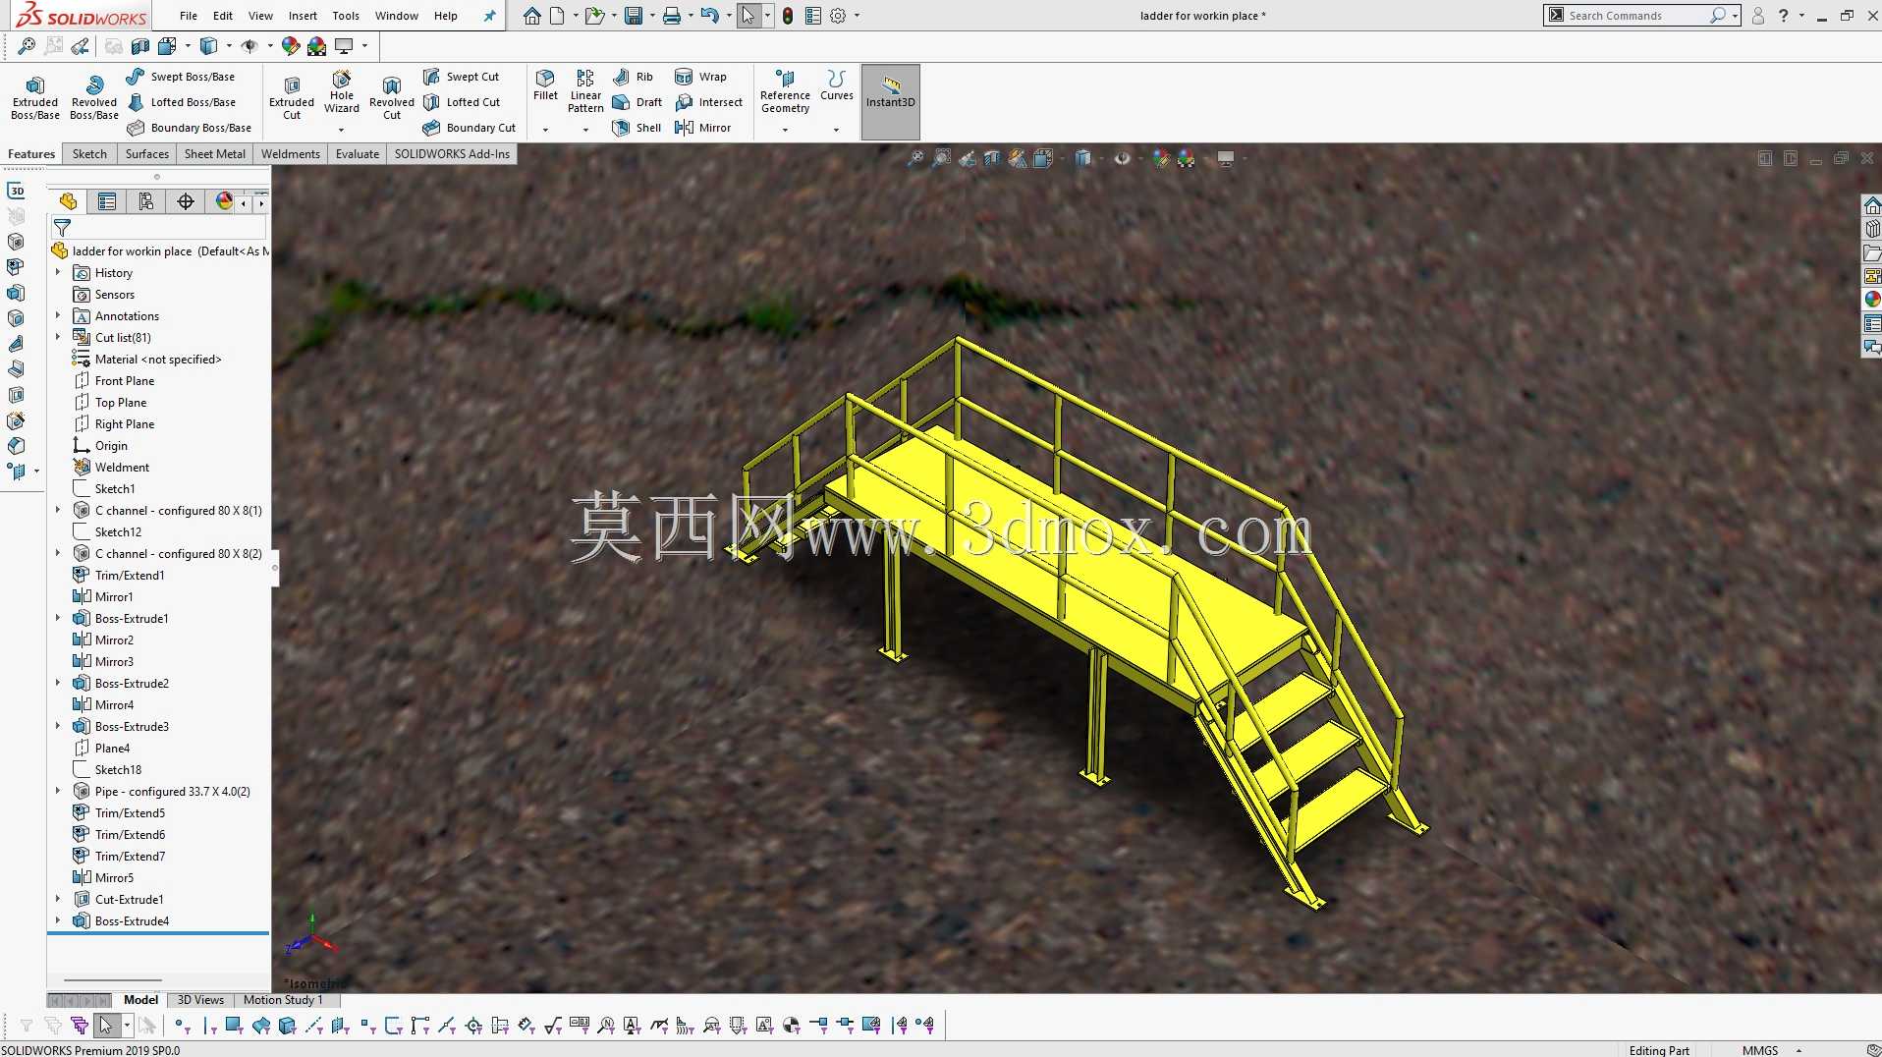Image resolution: width=1882 pixels, height=1057 pixels.
Task: Open the ConfigurationManager tab
Action: (146, 201)
